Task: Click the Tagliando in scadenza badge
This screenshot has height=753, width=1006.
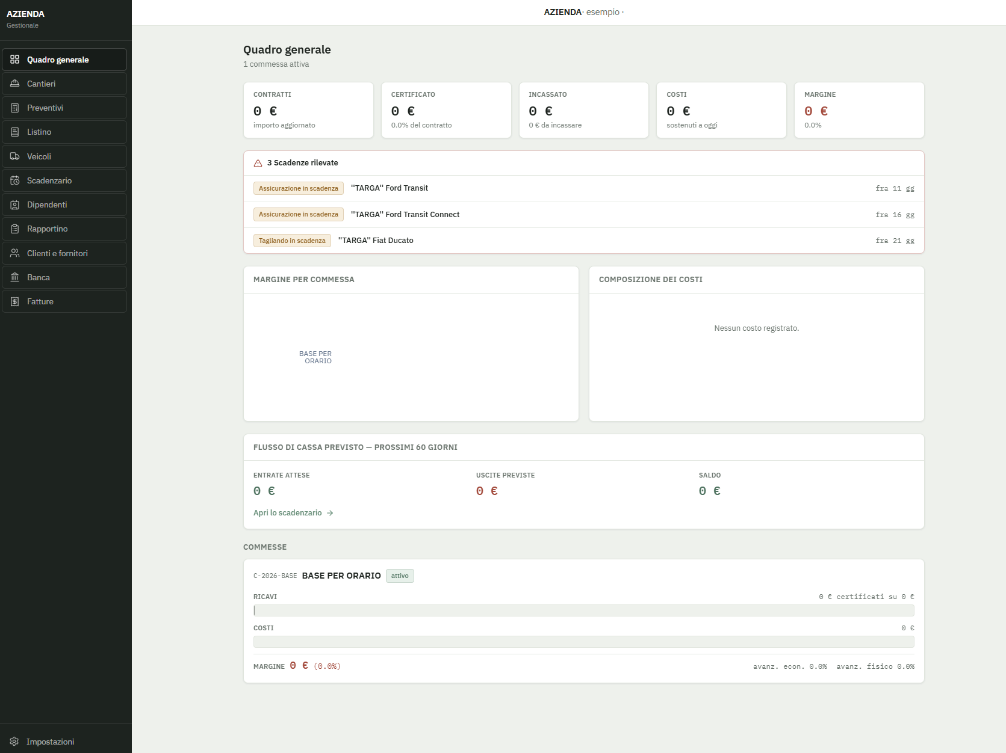Action: pyautogui.click(x=292, y=241)
